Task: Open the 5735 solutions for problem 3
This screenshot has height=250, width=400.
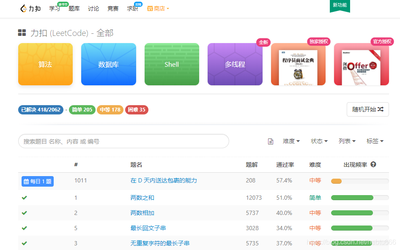Action: 252,243
